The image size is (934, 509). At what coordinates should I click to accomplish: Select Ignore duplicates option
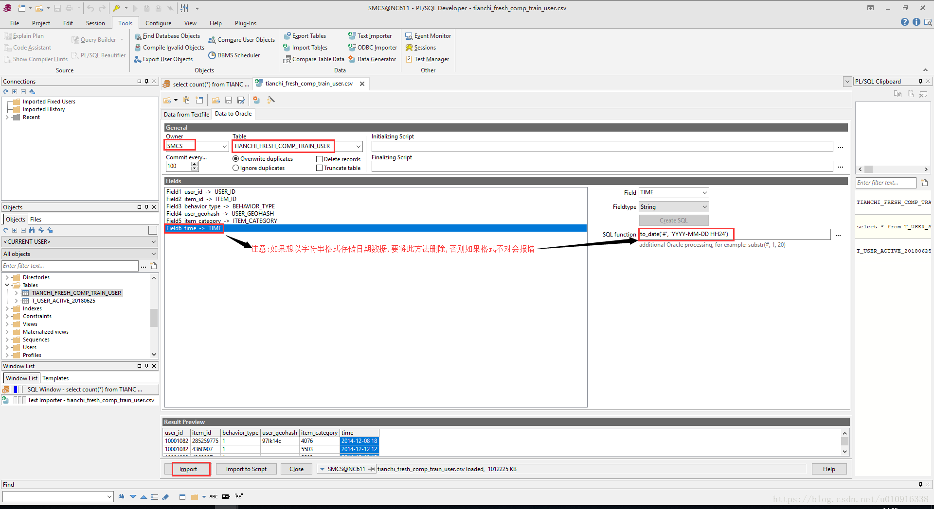click(259, 168)
